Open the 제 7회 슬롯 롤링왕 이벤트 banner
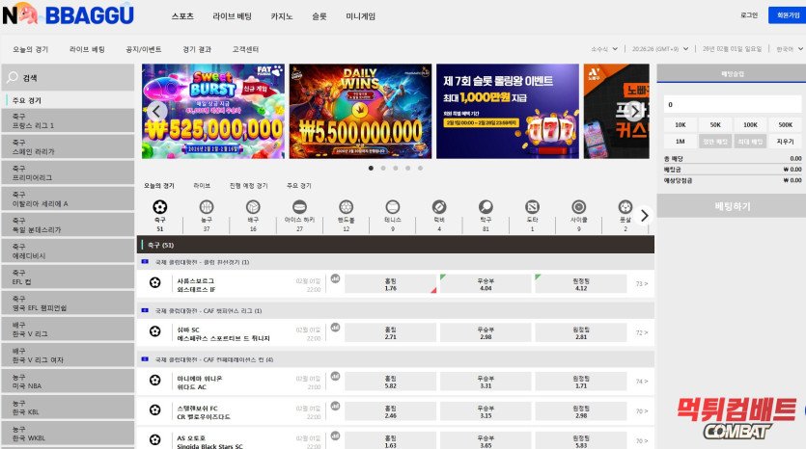Screen dimensions: 806x449 tap(508, 111)
